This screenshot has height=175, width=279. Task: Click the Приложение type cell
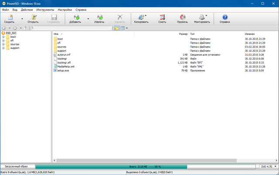[x=197, y=71]
